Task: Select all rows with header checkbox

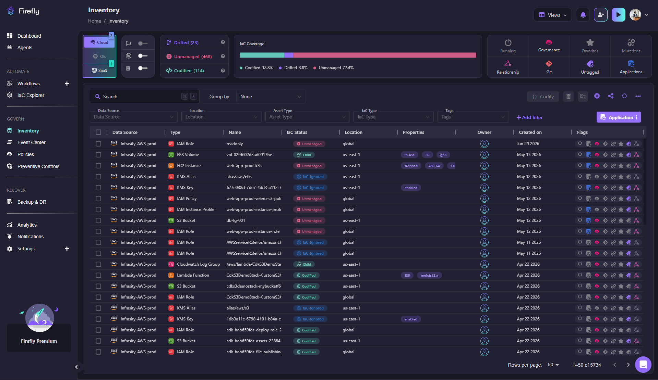Action: click(98, 132)
